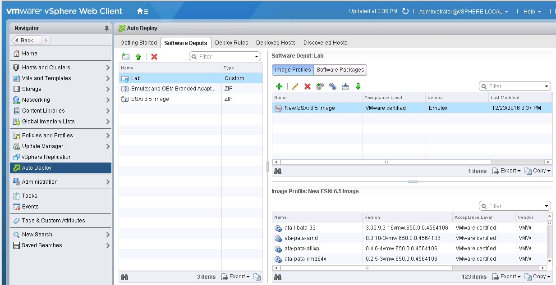Click the red X to remove depot
The width and height of the screenshot is (556, 285).
pyautogui.click(x=154, y=57)
